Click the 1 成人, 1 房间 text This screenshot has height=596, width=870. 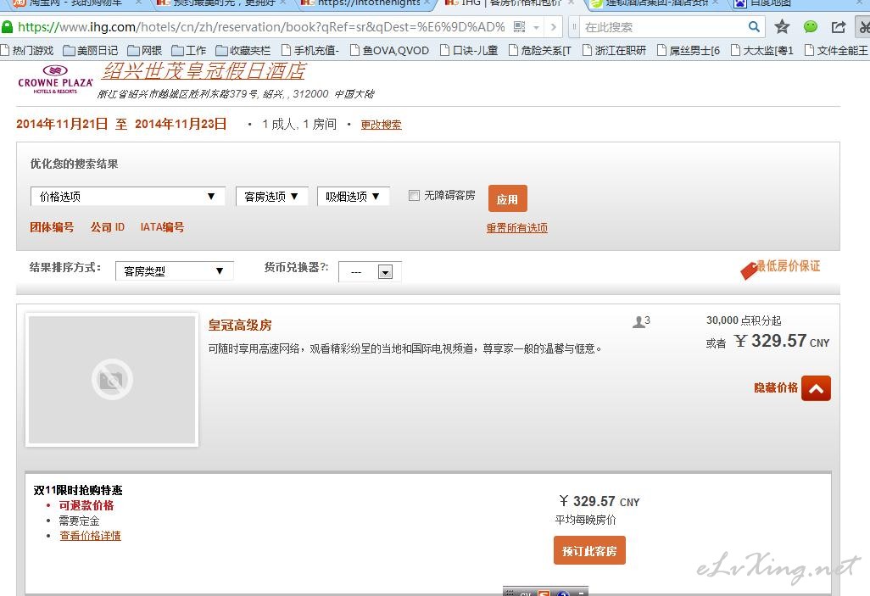point(299,124)
